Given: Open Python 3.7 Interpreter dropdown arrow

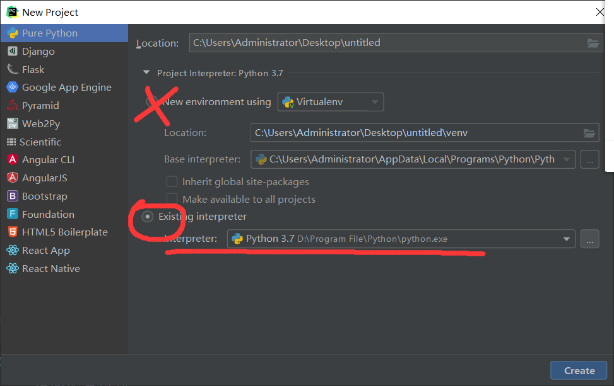Looking at the screenshot, I should (x=566, y=239).
